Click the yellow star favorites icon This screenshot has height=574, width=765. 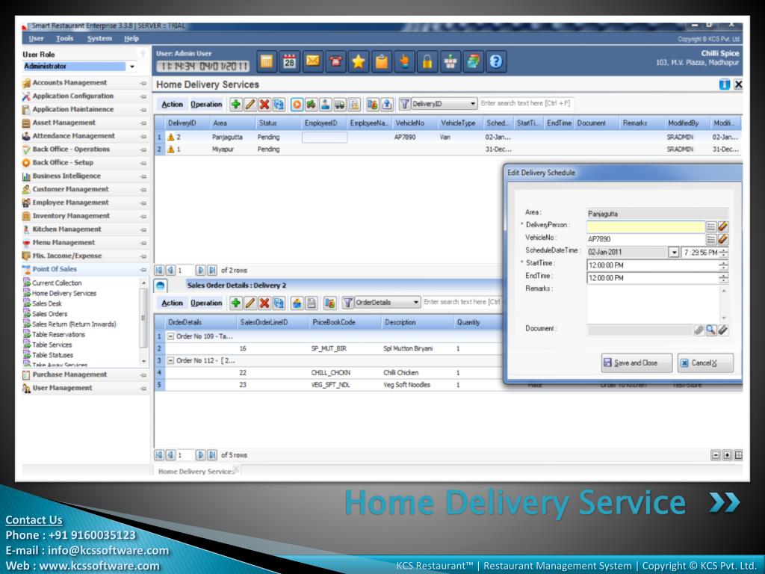click(x=359, y=61)
